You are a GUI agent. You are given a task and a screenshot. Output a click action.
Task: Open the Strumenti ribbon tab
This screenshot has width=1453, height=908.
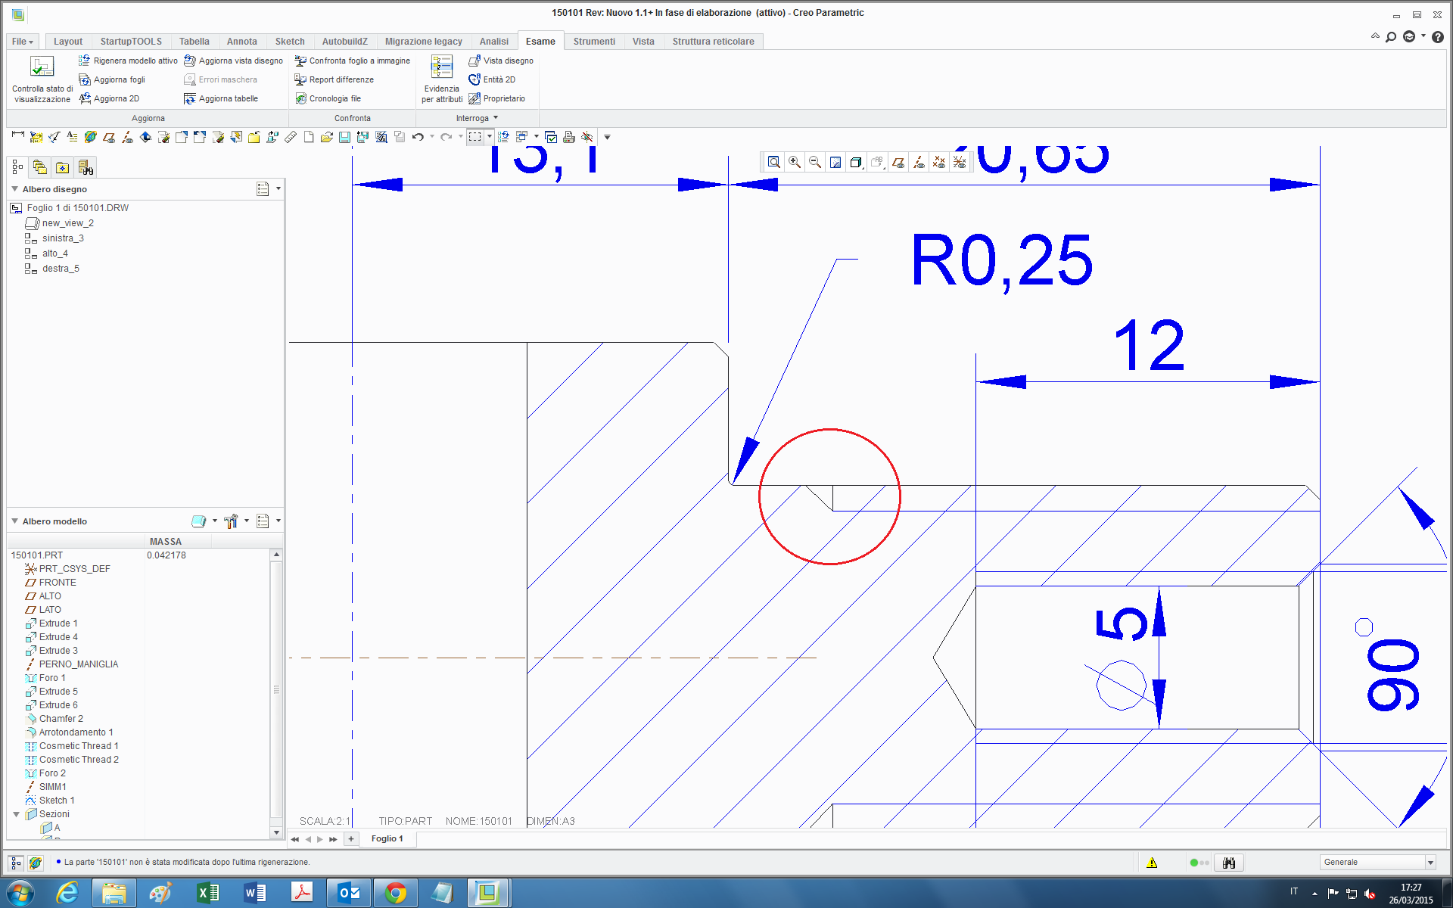pos(594,41)
